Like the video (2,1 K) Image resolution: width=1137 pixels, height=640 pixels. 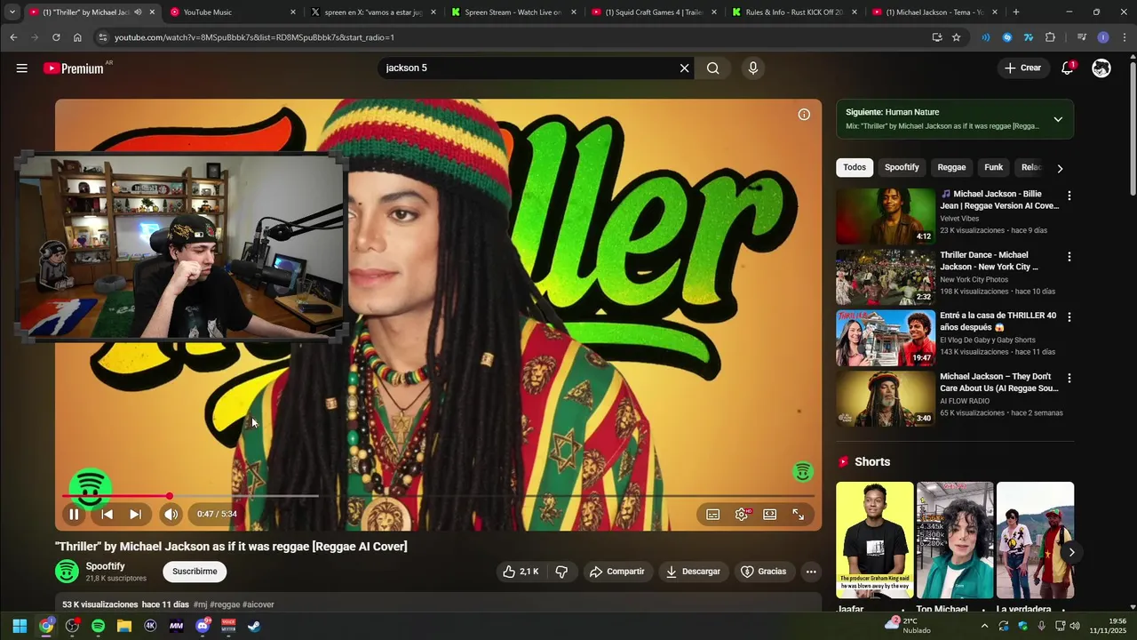pyautogui.click(x=521, y=572)
